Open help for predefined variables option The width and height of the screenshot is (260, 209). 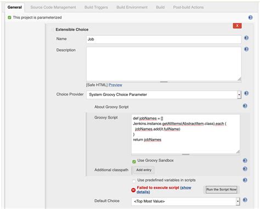click(x=245, y=180)
